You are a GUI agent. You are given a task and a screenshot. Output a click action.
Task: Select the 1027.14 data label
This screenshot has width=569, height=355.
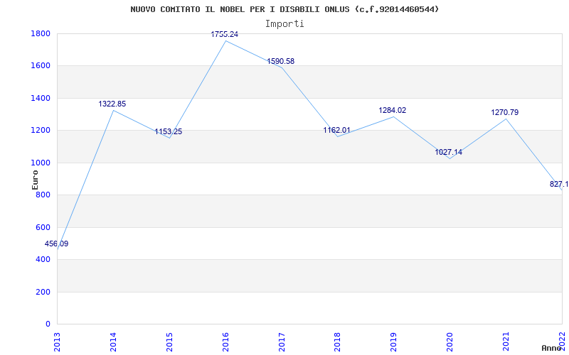pyautogui.click(x=449, y=152)
